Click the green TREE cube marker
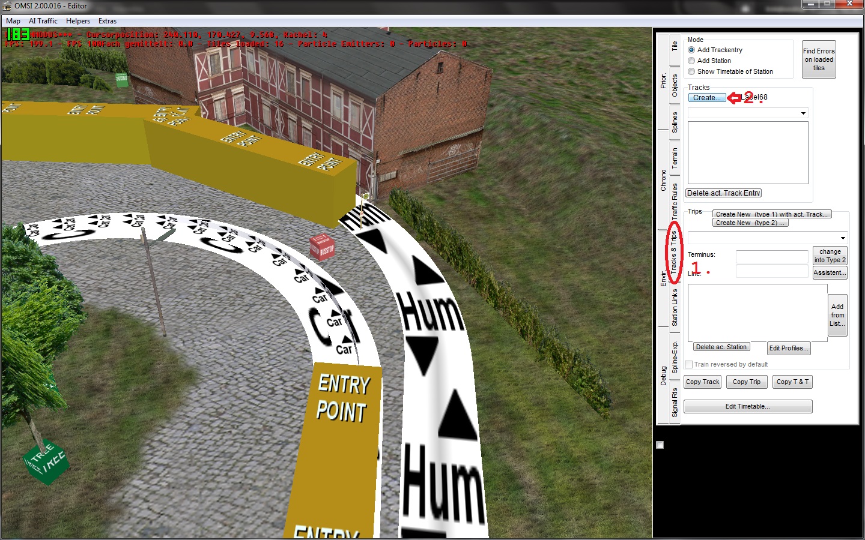 pyautogui.click(x=46, y=461)
